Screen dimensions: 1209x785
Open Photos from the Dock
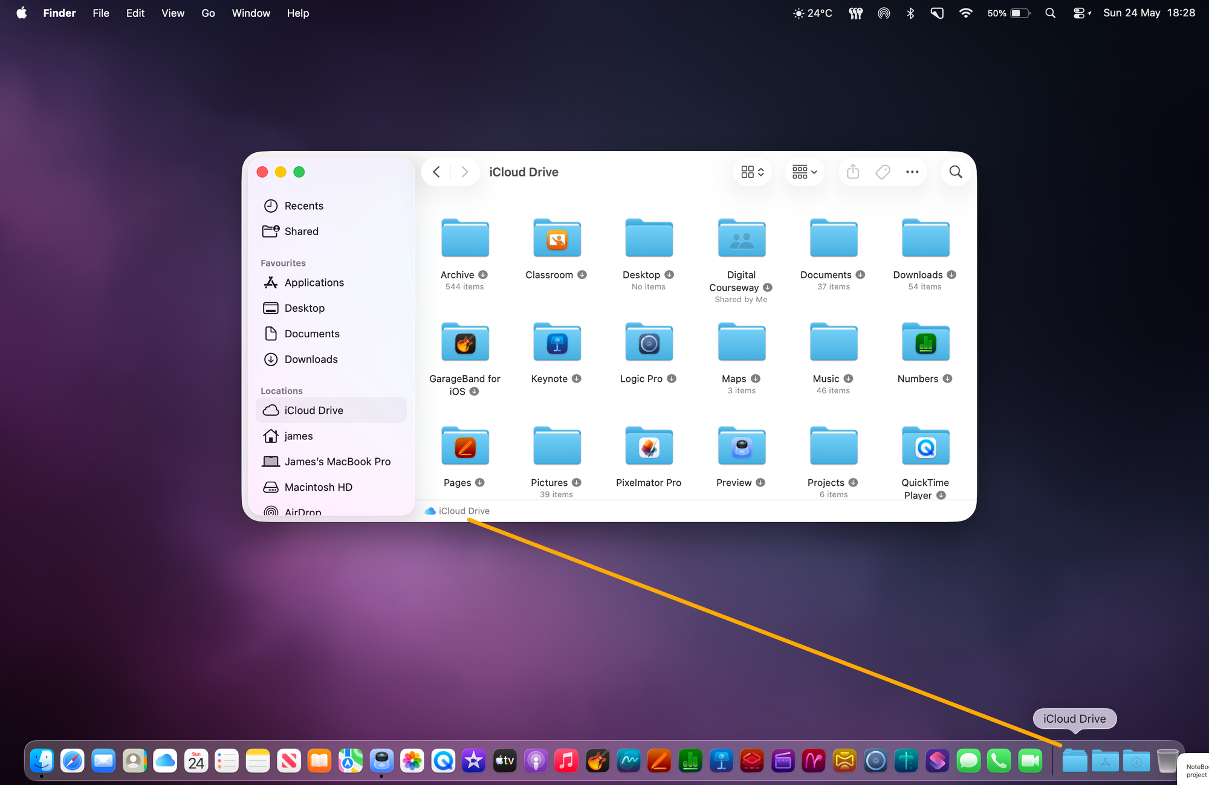pyautogui.click(x=412, y=761)
